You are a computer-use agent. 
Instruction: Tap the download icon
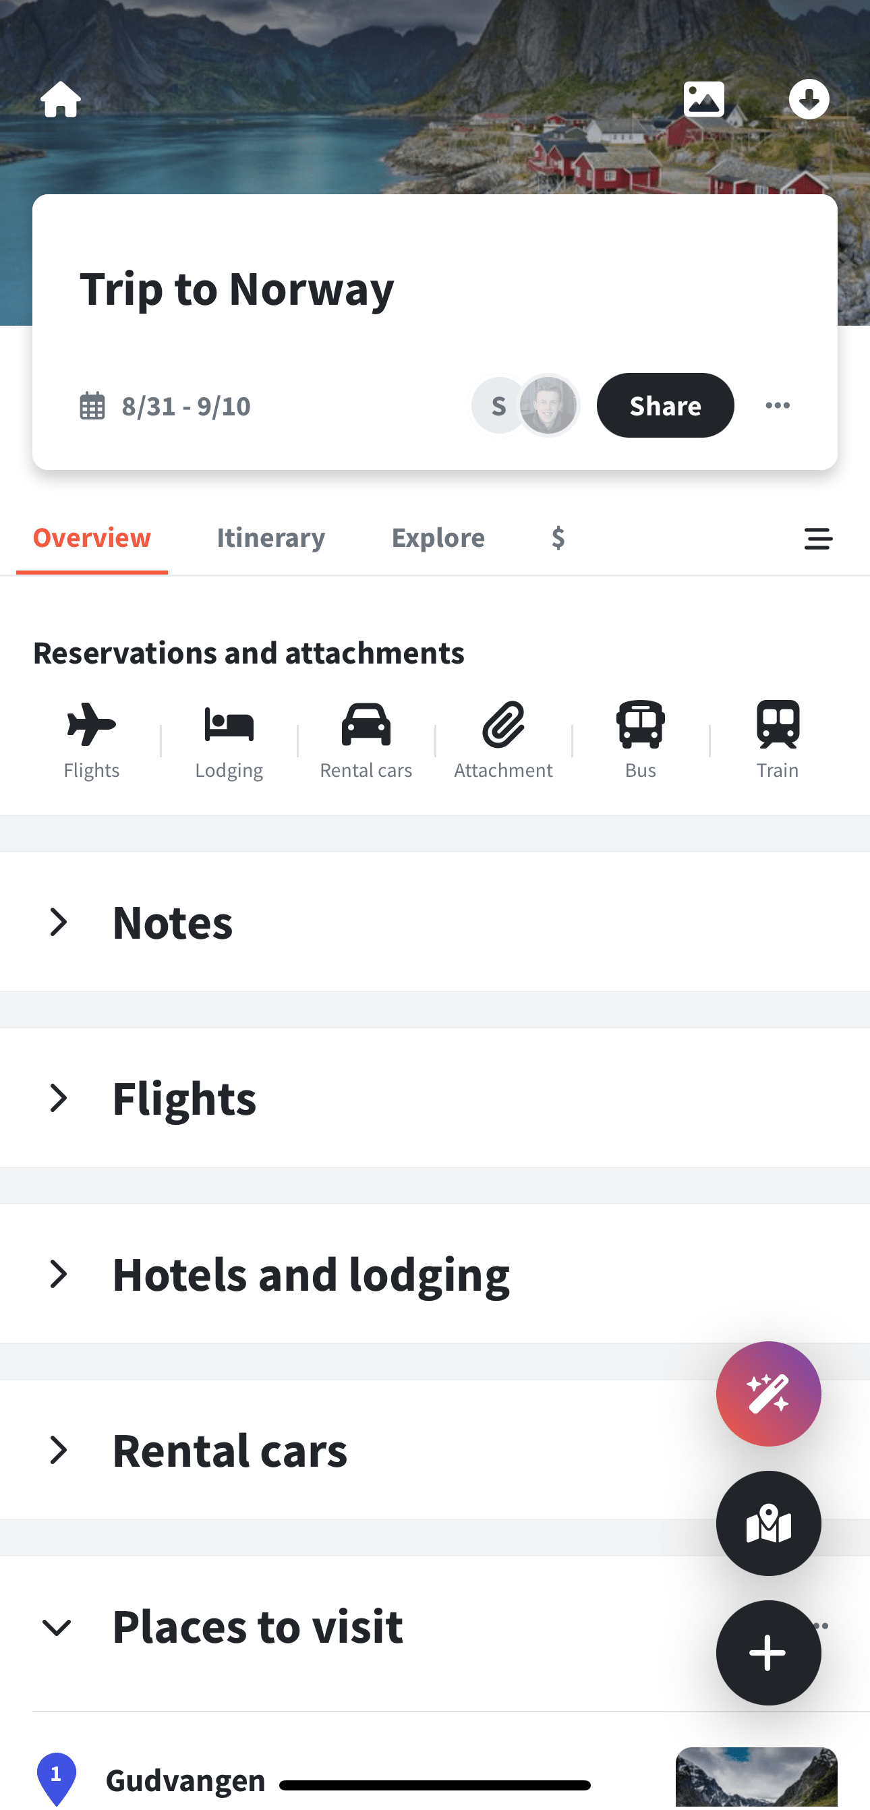pos(809,99)
